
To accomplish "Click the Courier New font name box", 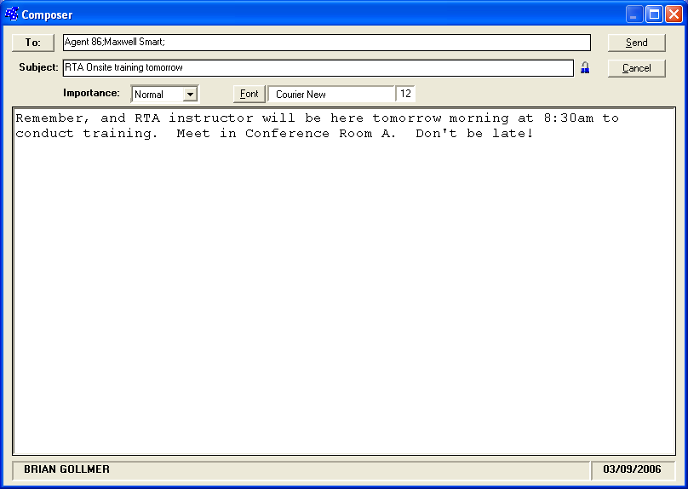I will point(331,94).
